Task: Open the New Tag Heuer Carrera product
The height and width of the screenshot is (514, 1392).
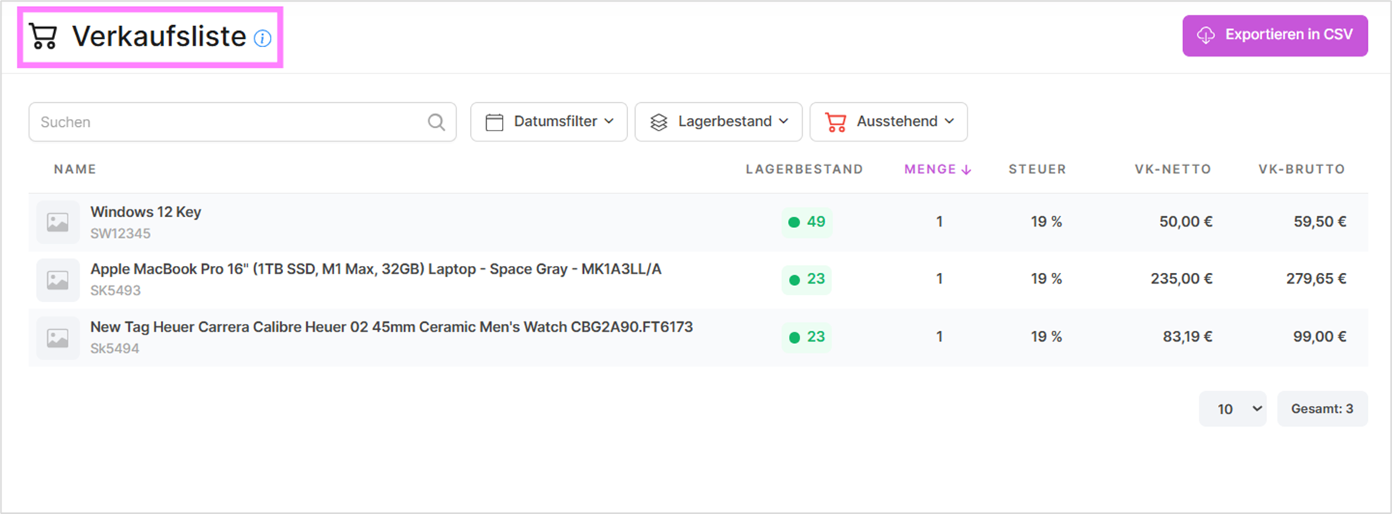Action: click(x=391, y=327)
